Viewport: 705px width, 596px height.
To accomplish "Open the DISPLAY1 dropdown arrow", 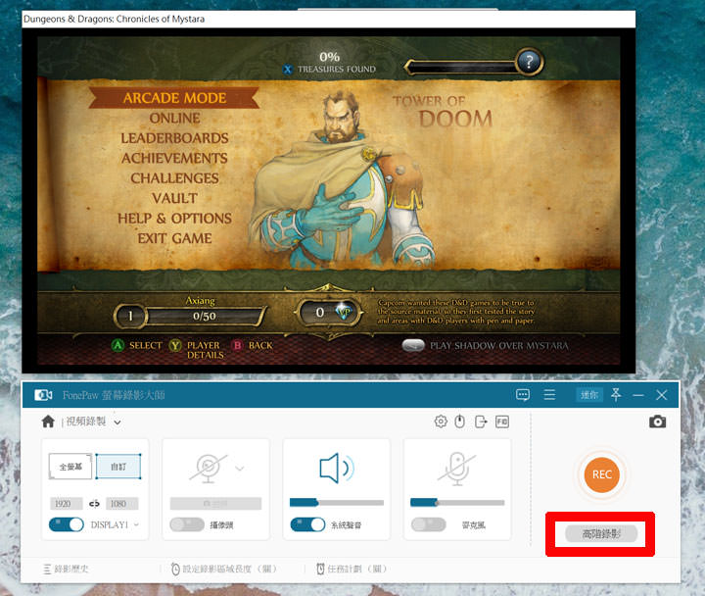I will click(x=136, y=525).
